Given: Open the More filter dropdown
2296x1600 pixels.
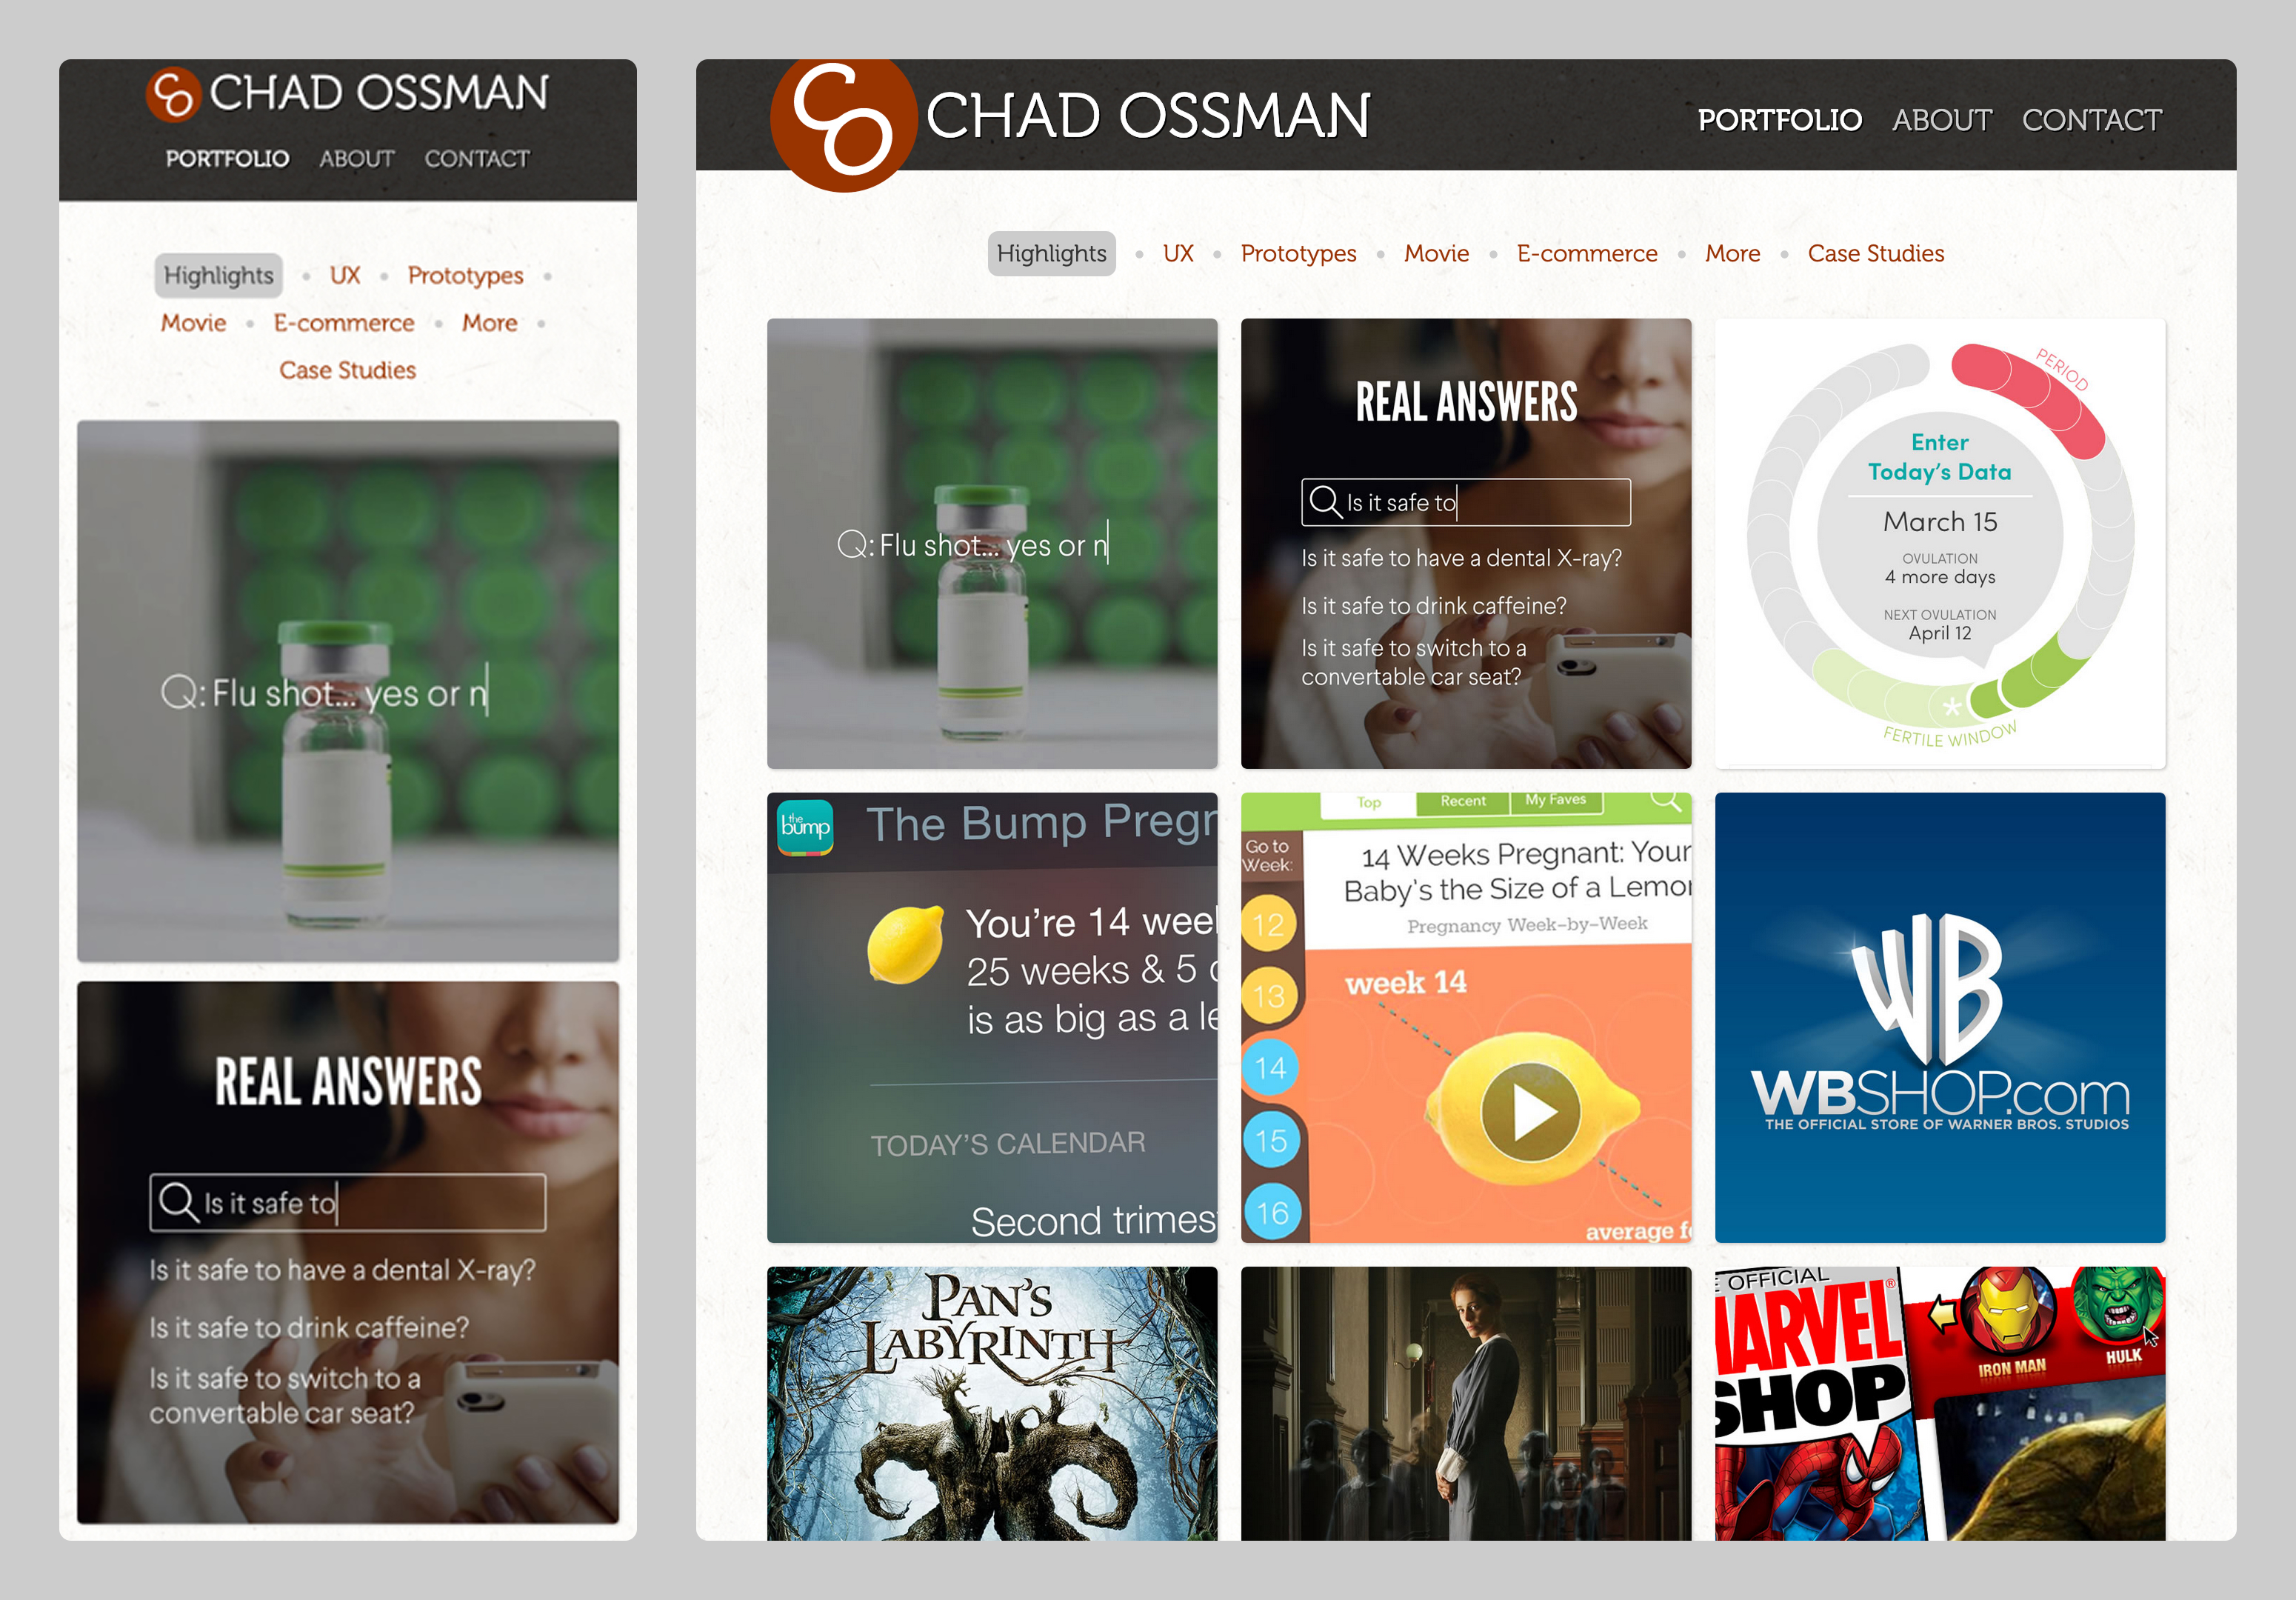Looking at the screenshot, I should [1732, 253].
